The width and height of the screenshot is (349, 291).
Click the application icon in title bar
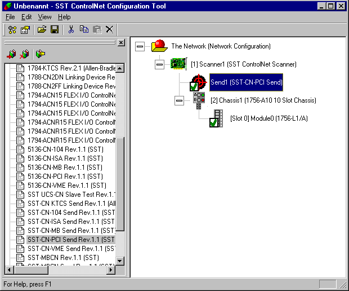(7, 6)
